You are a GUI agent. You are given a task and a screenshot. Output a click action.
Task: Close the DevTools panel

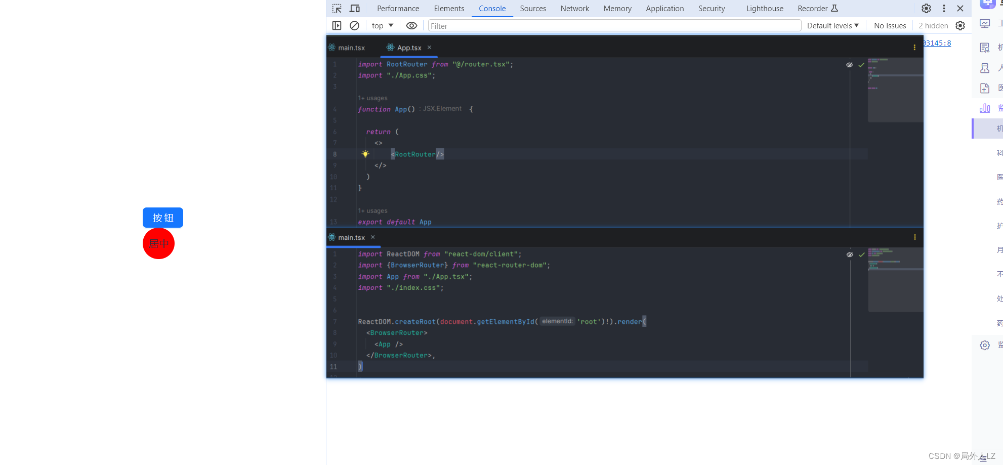960,9
